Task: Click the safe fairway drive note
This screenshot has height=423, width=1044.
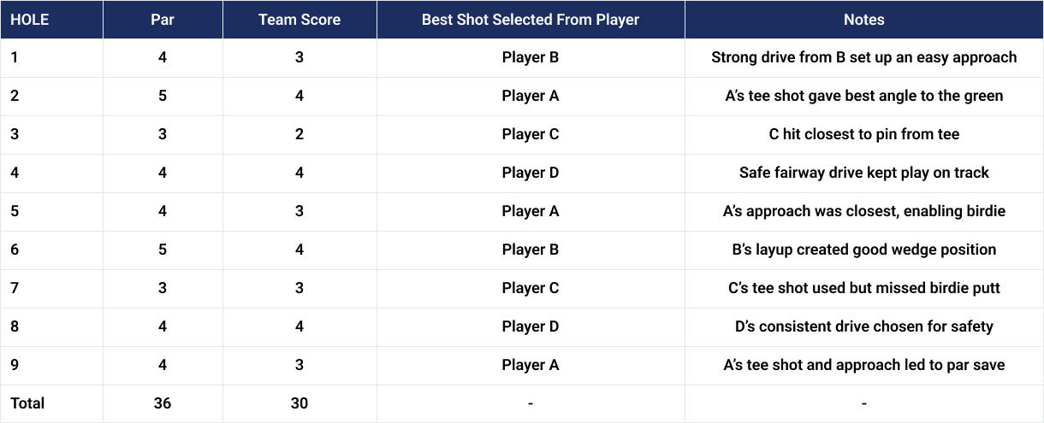Action: point(863,173)
